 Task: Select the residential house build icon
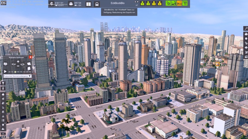coord(3,94)
